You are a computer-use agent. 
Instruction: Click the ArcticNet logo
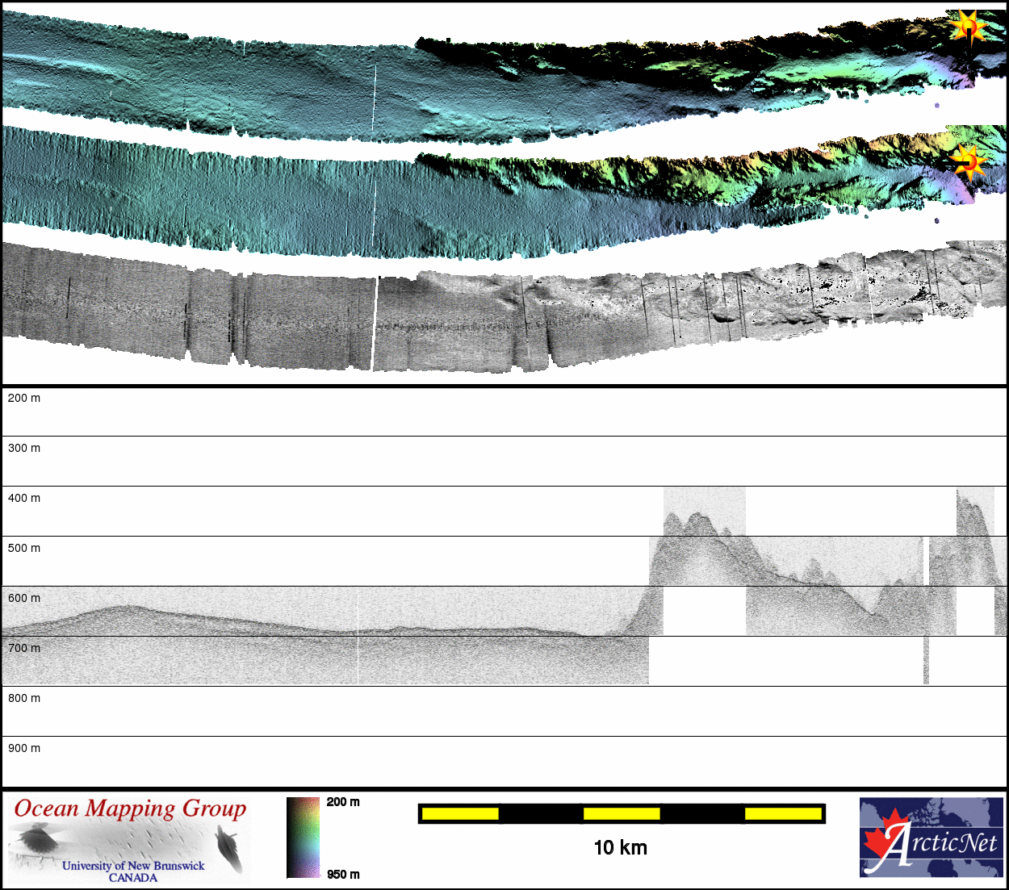click(931, 838)
